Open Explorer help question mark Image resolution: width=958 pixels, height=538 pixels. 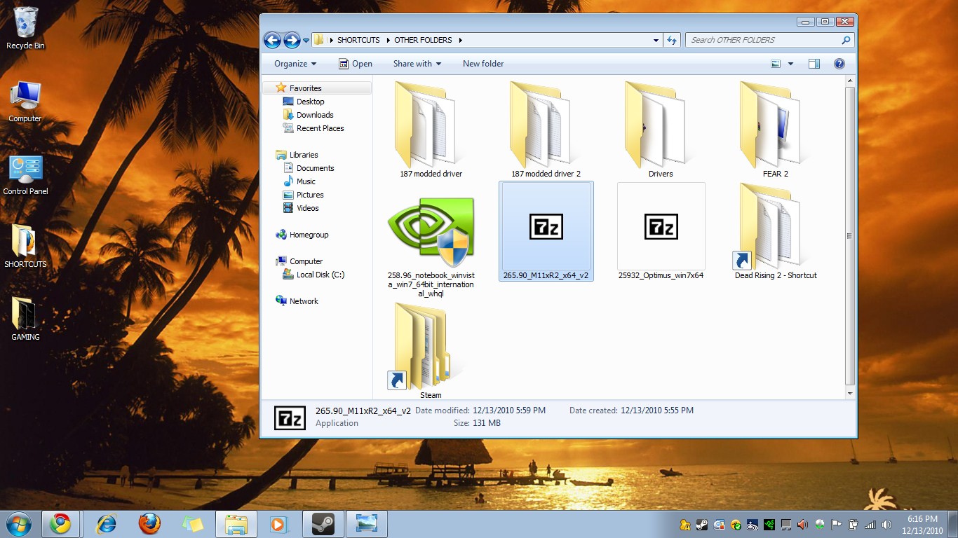[839, 64]
